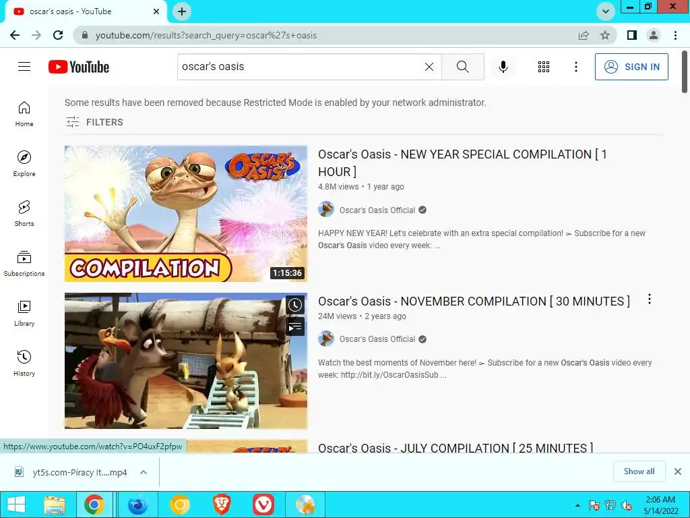Viewport: 690px width, 518px height.
Task: Launch Brave browser from taskbar
Action: [x=222, y=505]
